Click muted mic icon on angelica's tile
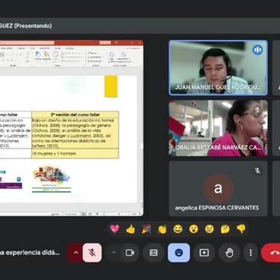This screenshot has height=280, width=280. (x=258, y=170)
